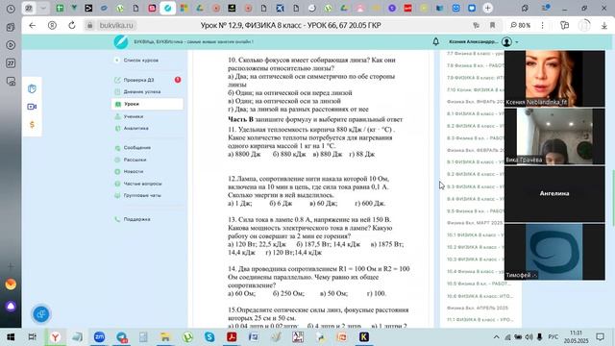Open Проверка ДЗ in sidebar
This screenshot has height=346, width=615.
pyautogui.click(x=138, y=80)
